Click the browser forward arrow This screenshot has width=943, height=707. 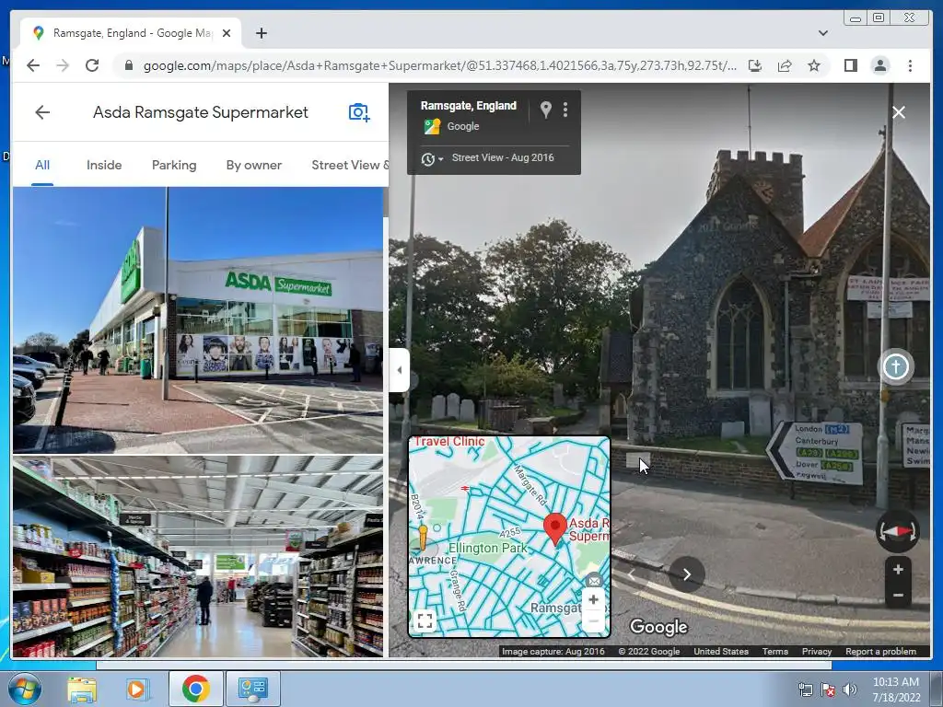[x=63, y=65]
